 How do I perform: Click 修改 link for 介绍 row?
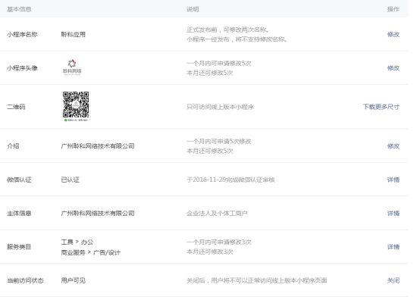(x=393, y=146)
